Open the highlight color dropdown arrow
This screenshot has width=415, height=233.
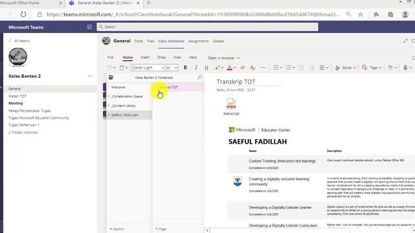coord(222,67)
